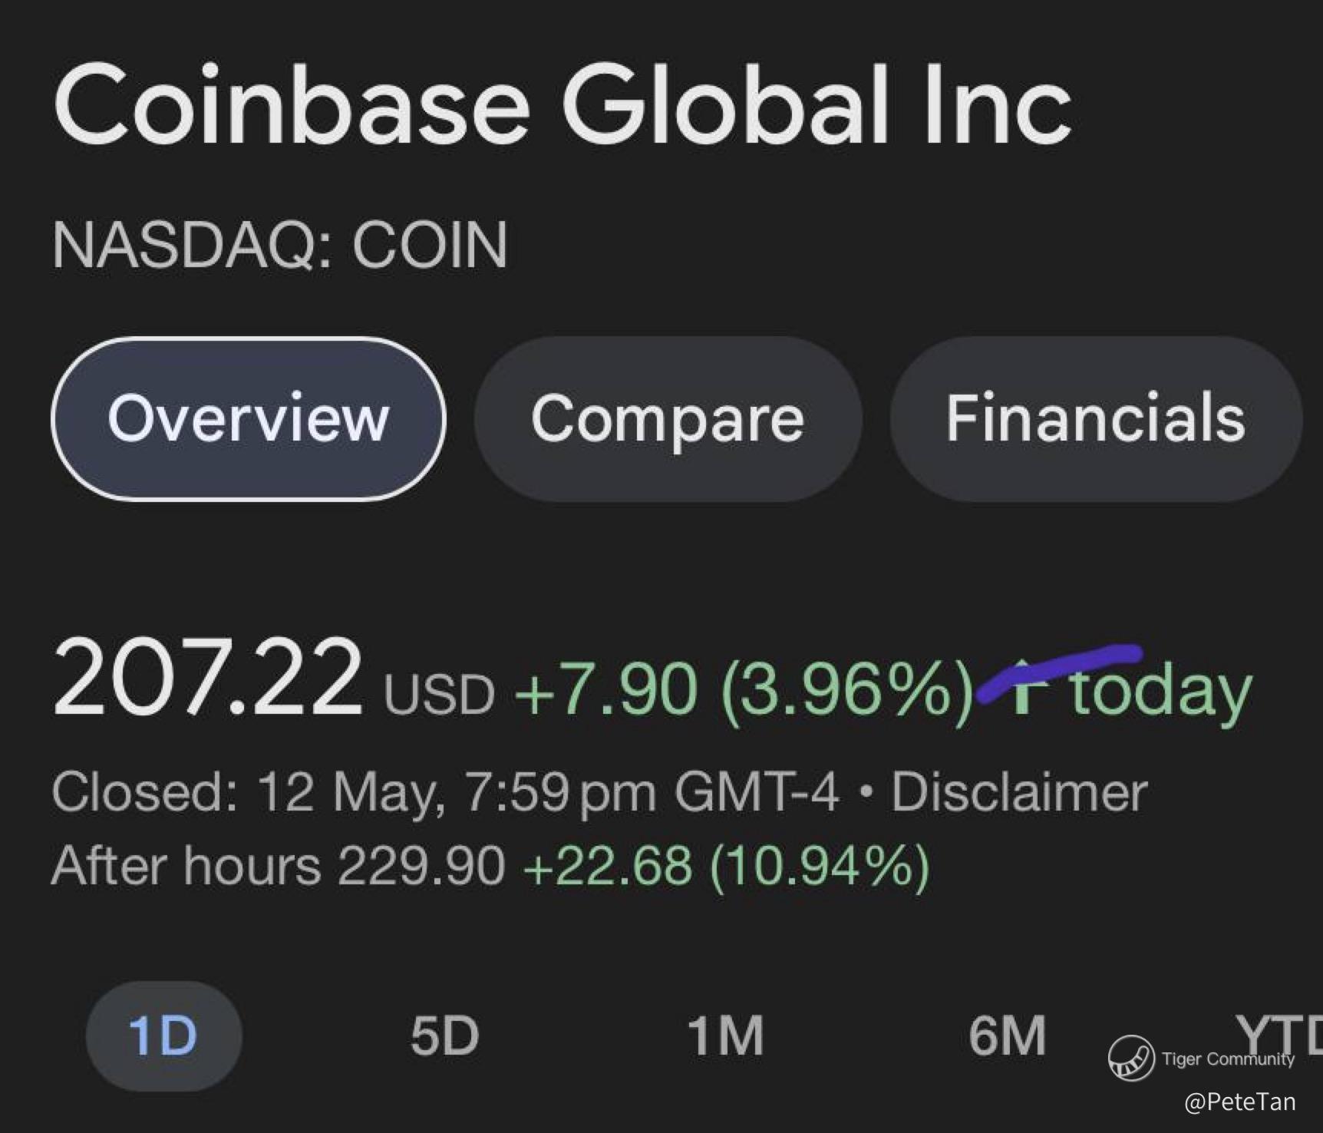Click the Tiger Community watermark text
1323x1133 pixels.
pyautogui.click(x=1228, y=1059)
